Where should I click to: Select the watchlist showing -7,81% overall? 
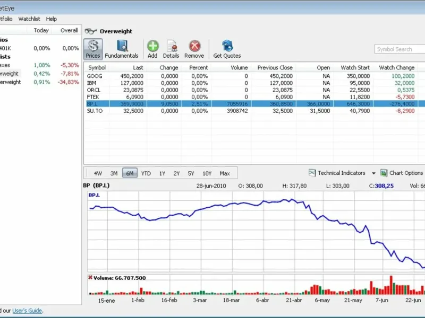(x=39, y=74)
